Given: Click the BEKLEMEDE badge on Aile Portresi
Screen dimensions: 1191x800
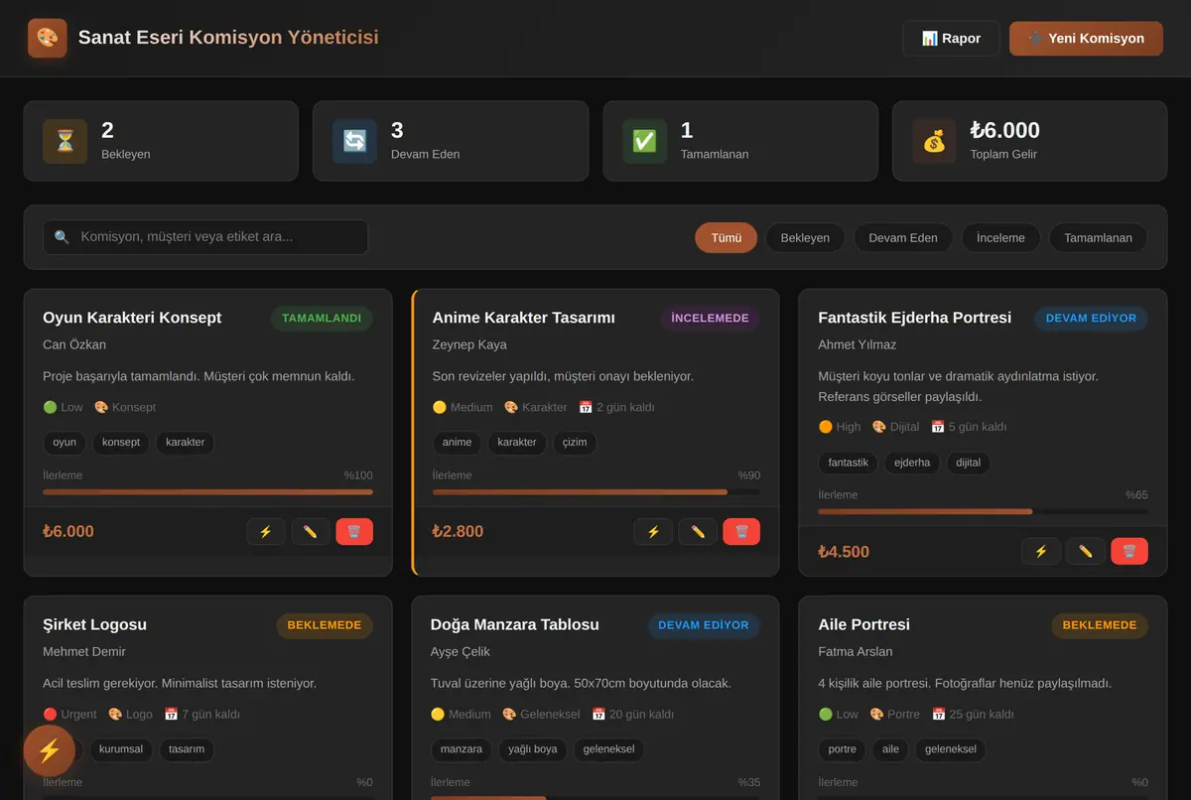Looking at the screenshot, I should [1100, 625].
